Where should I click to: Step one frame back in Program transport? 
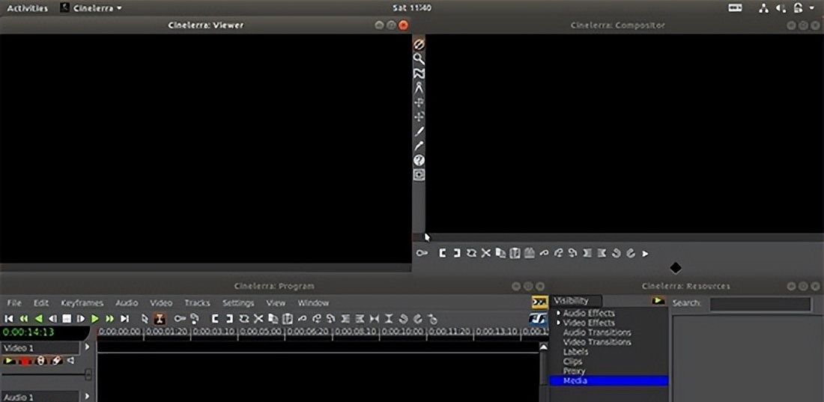click(52, 318)
